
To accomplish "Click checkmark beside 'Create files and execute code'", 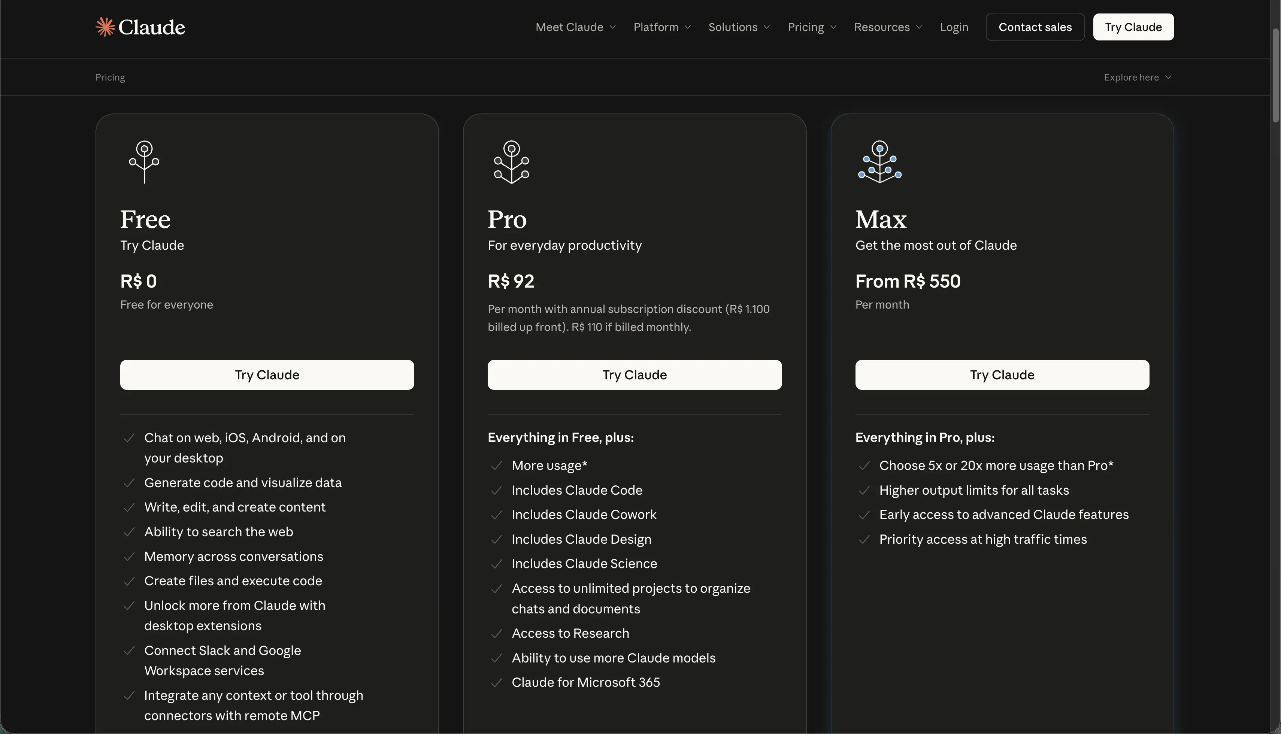I will [x=129, y=581].
